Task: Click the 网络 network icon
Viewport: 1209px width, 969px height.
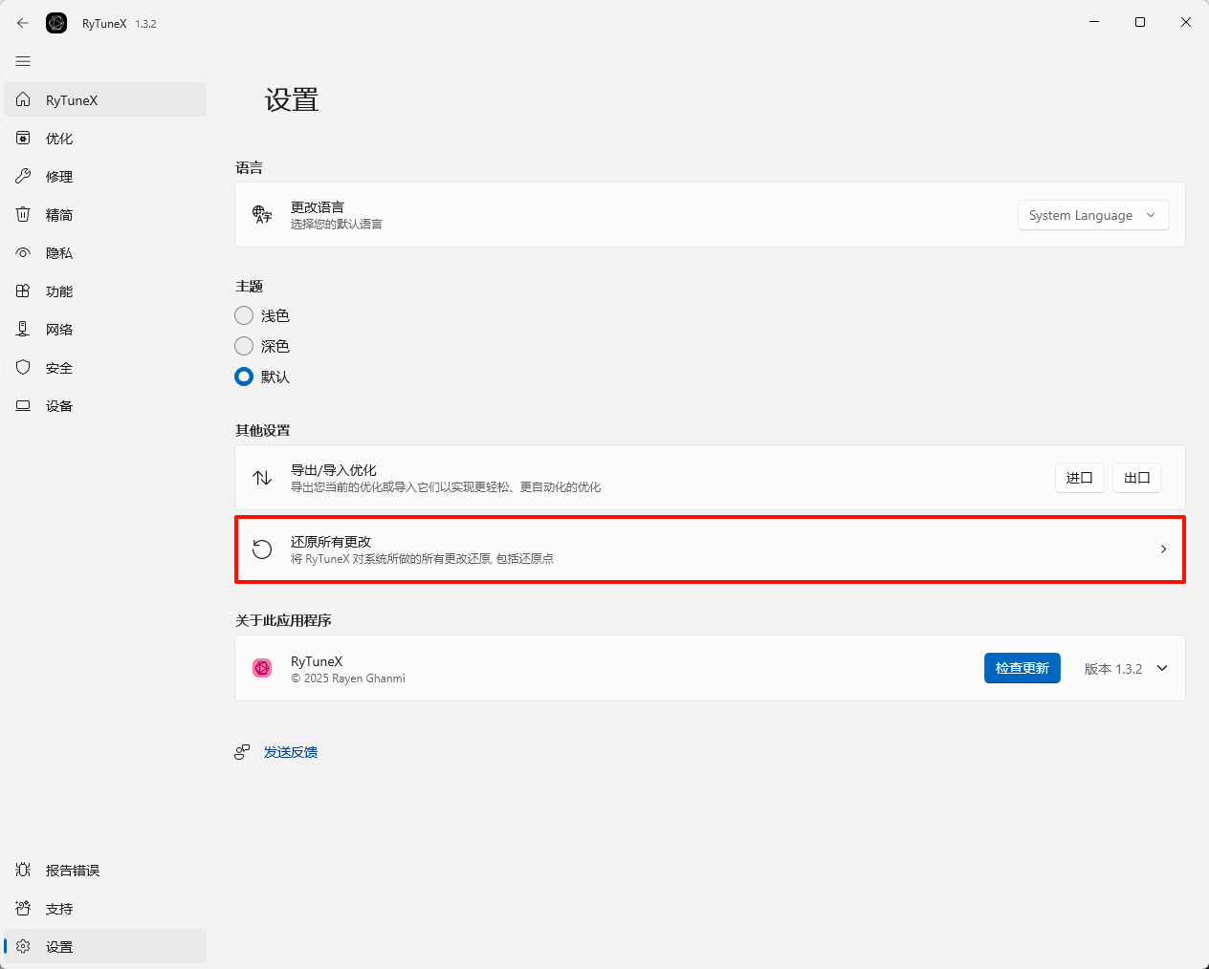Action: [x=23, y=329]
